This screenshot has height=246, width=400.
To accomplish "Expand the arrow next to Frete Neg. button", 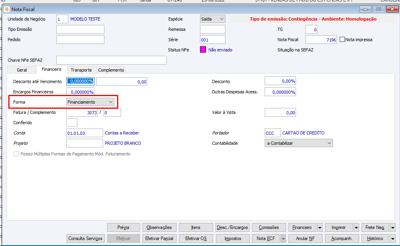I will pyautogui.click(x=392, y=227).
